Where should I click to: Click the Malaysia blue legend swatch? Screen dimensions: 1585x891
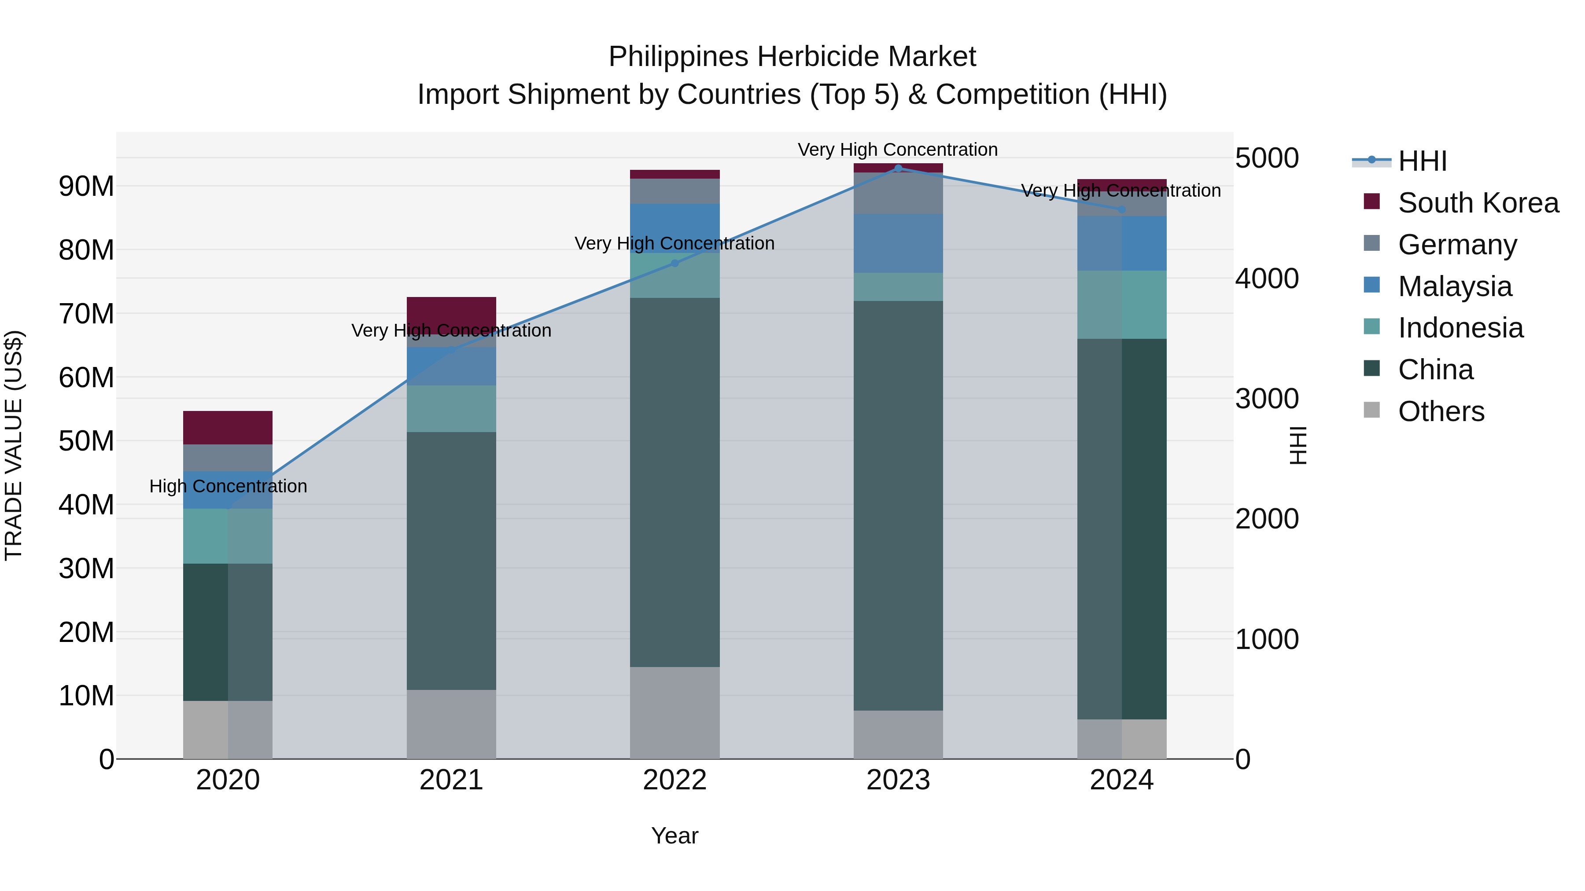click(1371, 285)
